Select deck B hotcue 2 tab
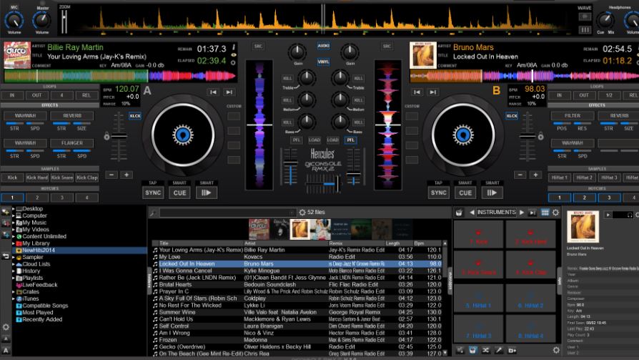The image size is (639, 360). tap(584, 198)
